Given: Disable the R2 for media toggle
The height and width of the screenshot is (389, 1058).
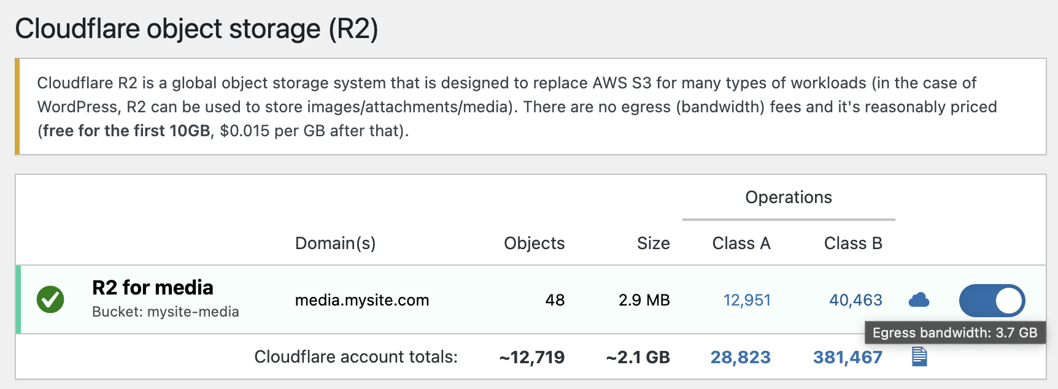Looking at the screenshot, I should click(x=992, y=301).
